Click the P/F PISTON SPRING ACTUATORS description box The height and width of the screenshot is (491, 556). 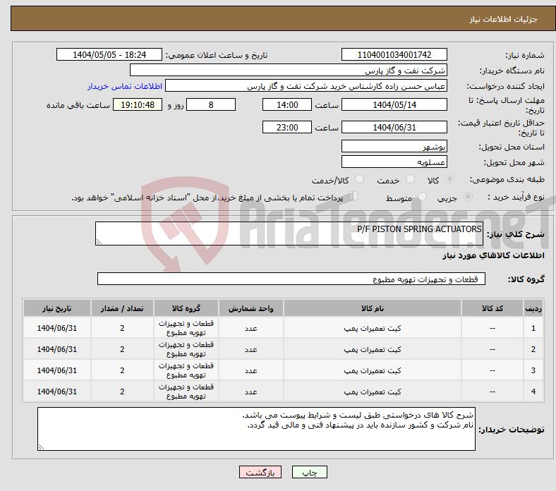tap(289, 234)
